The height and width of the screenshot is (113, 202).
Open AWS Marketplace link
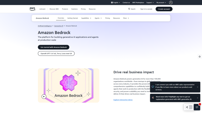(138, 2)
